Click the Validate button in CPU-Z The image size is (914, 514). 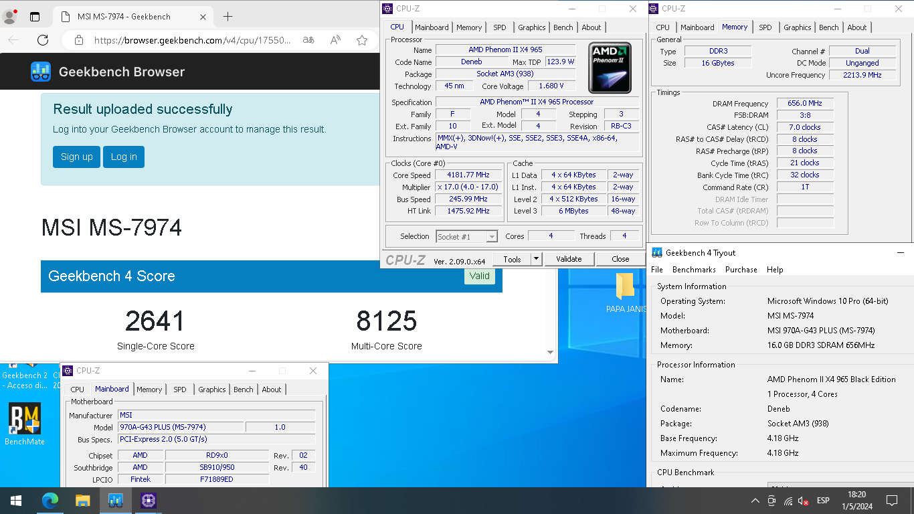coord(569,259)
